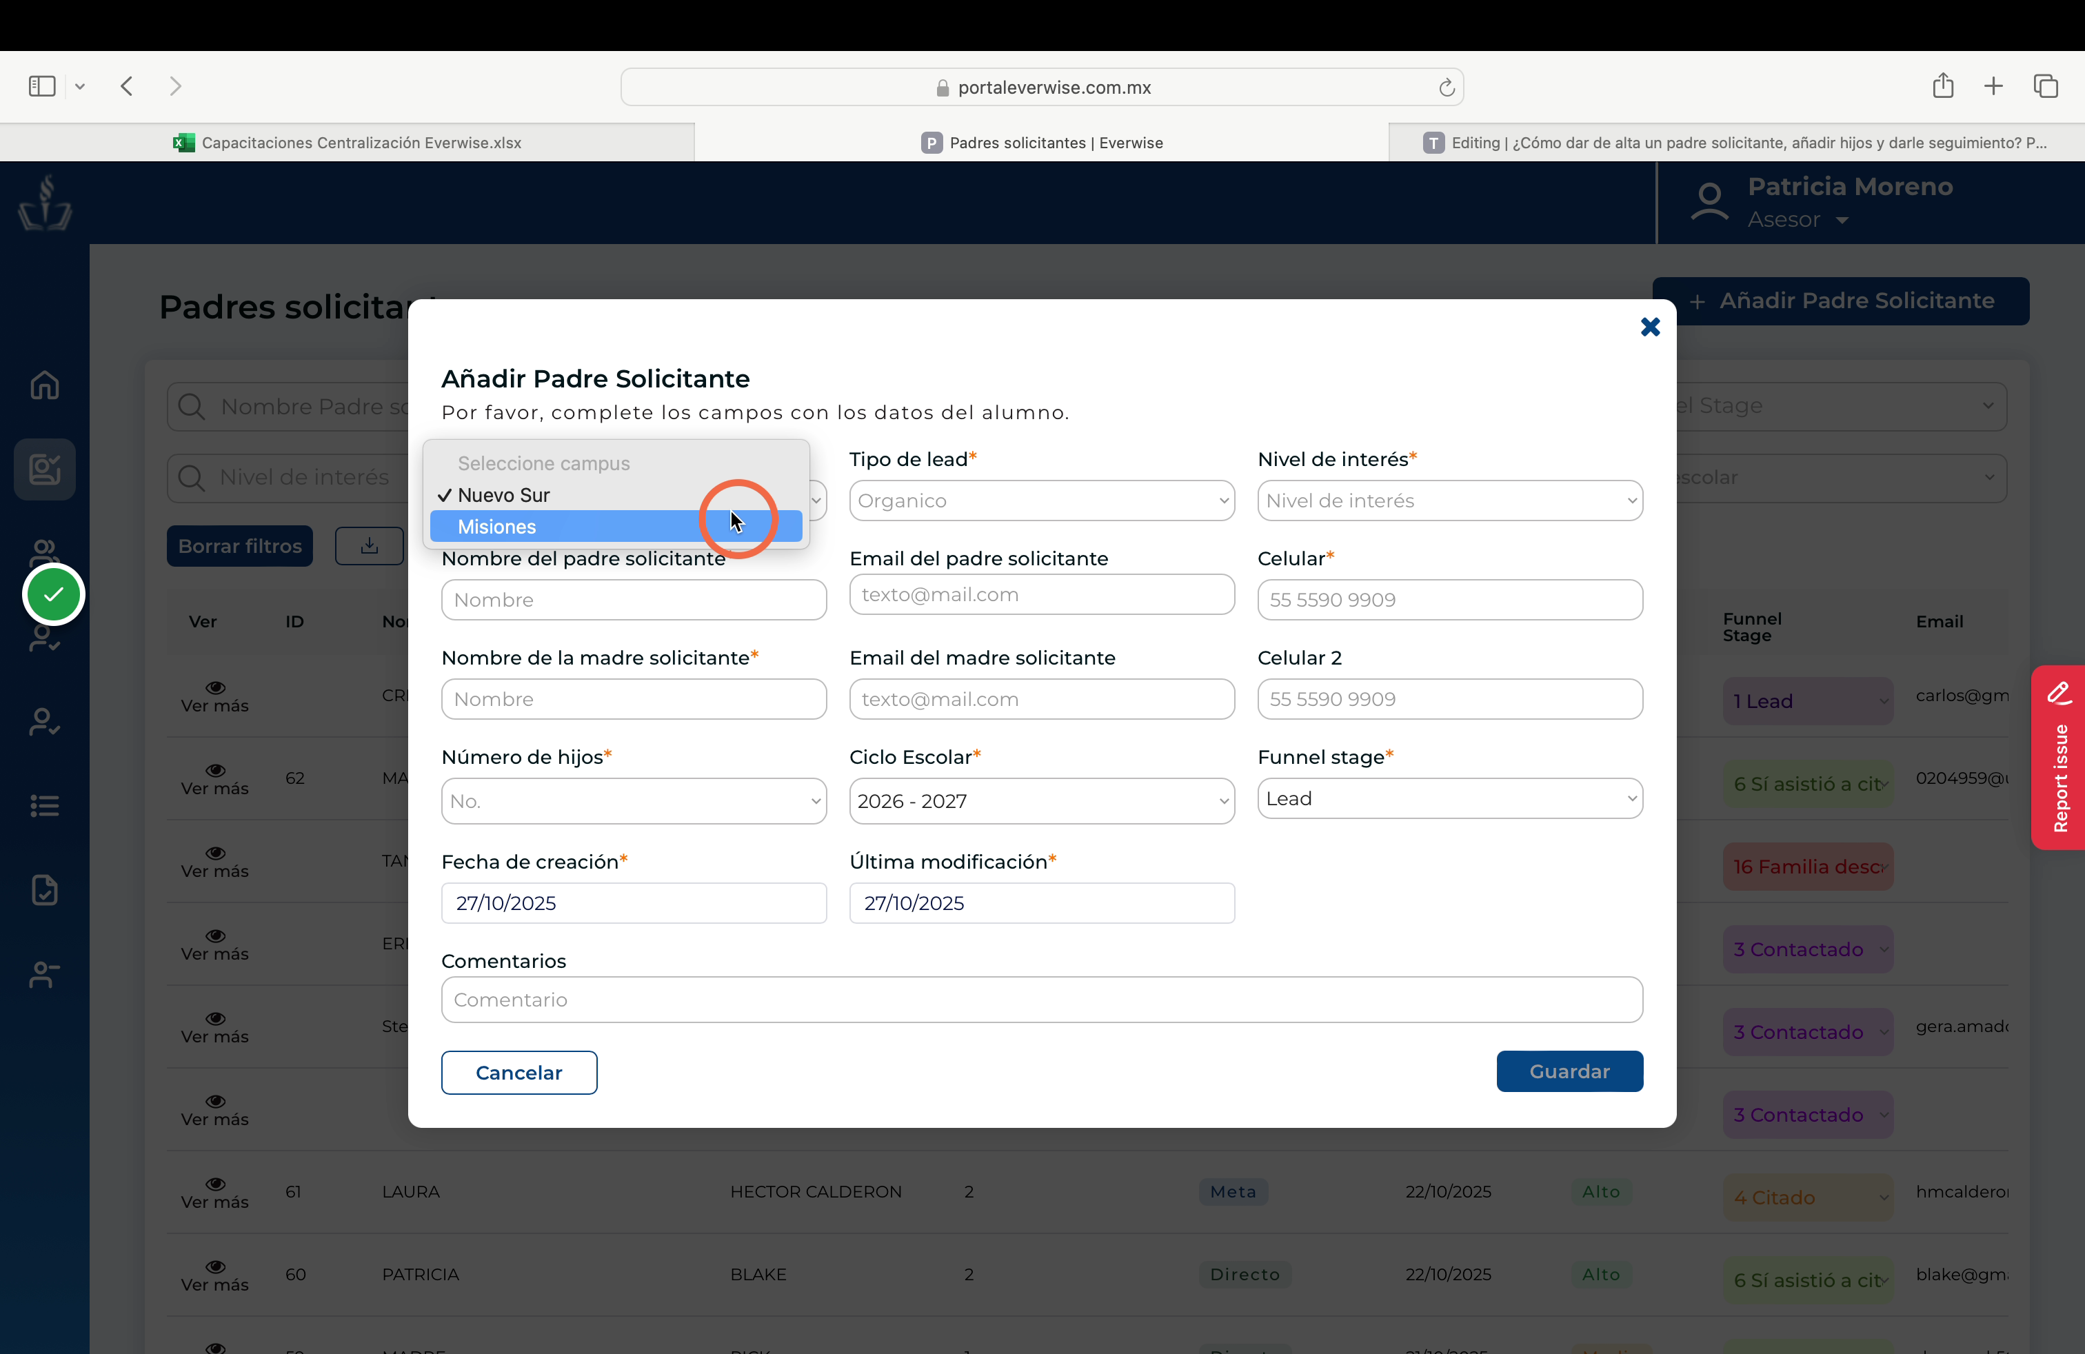Image resolution: width=2085 pixels, height=1354 pixels.
Task: Click the Guardar button
Action: point(1569,1070)
